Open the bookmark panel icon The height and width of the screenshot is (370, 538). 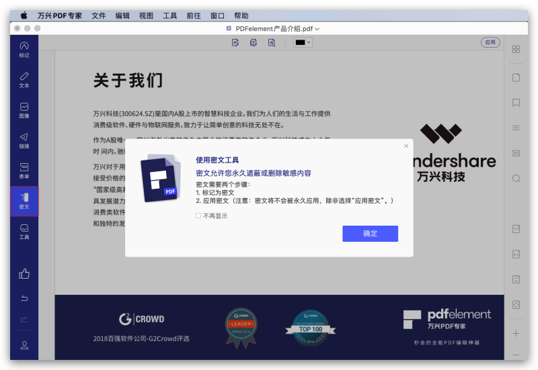516,103
